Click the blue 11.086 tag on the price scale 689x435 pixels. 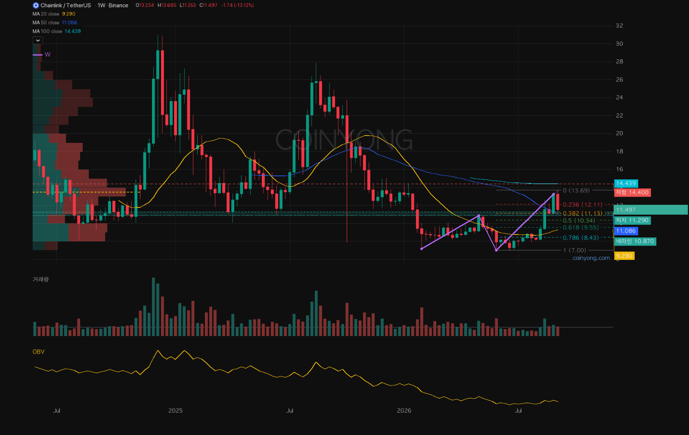626,231
